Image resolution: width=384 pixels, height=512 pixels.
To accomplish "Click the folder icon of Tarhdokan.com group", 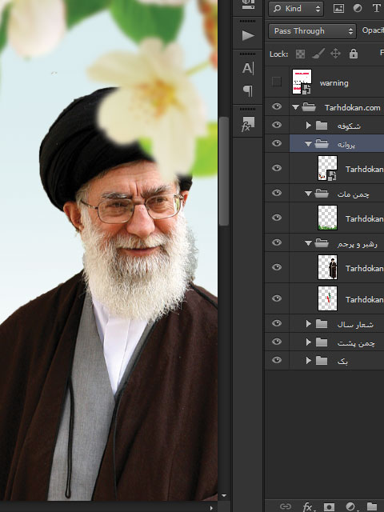I will 309,107.
